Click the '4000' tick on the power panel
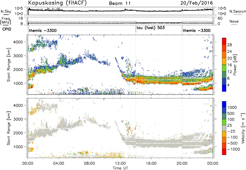The width and height of the screenshot is (246, 170). point(18,42)
